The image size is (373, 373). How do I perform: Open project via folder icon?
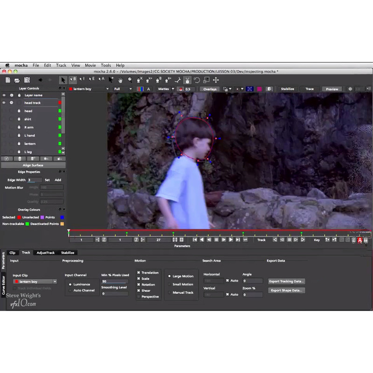coord(17,80)
